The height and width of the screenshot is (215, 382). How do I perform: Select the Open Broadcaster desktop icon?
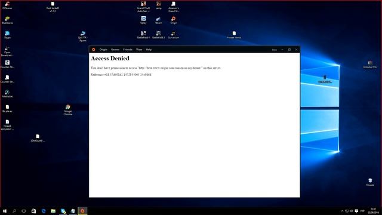pos(7,51)
